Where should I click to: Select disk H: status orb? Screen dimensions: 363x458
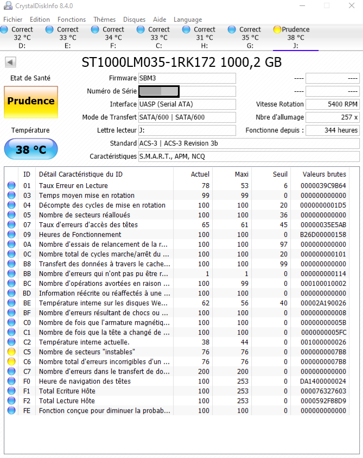[x=186, y=29]
